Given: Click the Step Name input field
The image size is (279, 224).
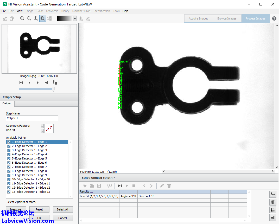Looking at the screenshot, I should 32,118.
